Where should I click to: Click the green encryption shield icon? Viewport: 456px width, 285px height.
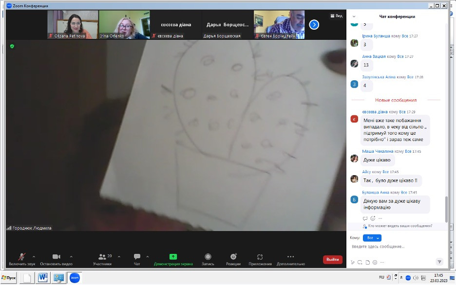[x=12, y=46]
